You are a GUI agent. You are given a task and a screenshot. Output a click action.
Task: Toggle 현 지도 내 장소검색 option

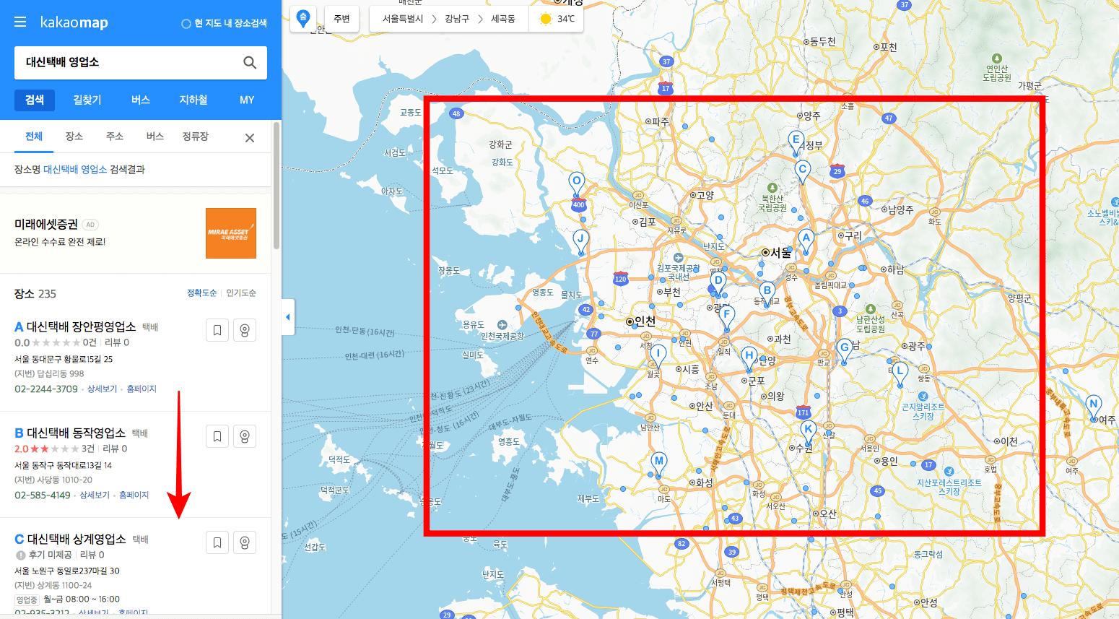click(x=224, y=23)
